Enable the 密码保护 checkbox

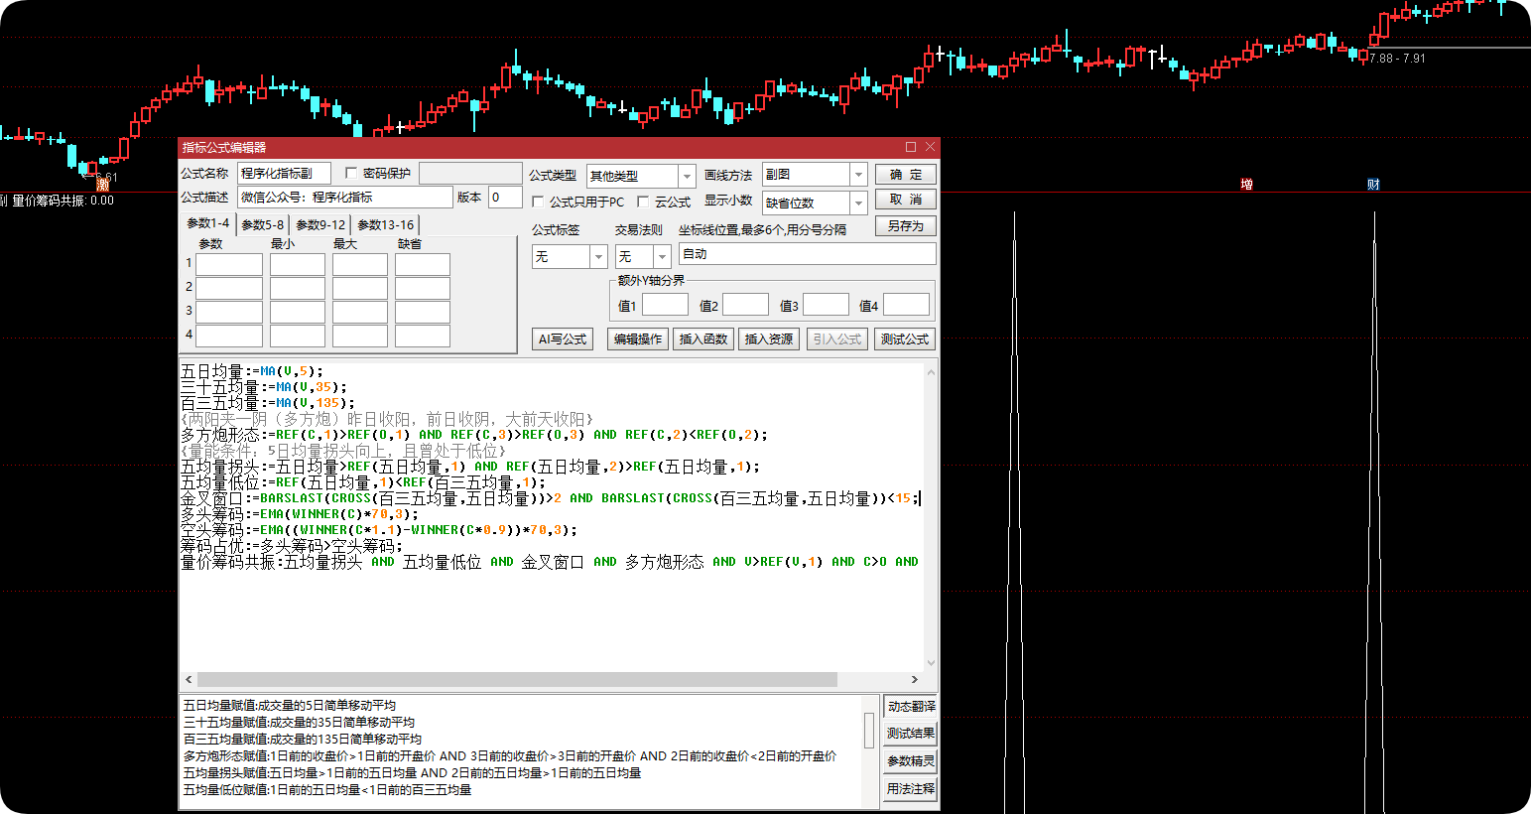click(x=351, y=174)
